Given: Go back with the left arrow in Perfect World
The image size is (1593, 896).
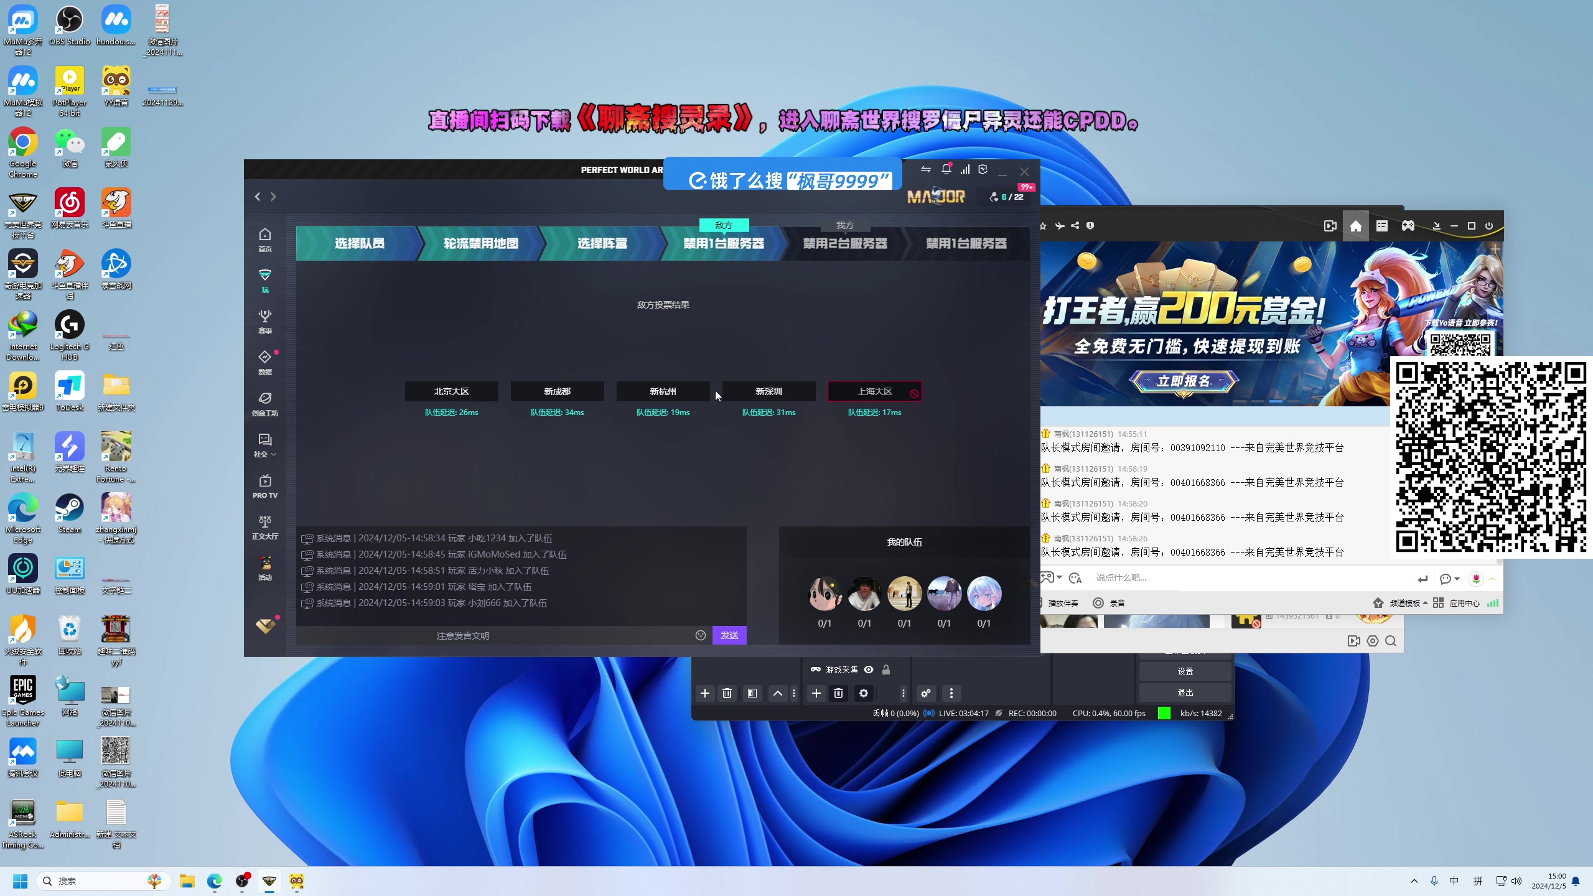Looking at the screenshot, I should 258,197.
